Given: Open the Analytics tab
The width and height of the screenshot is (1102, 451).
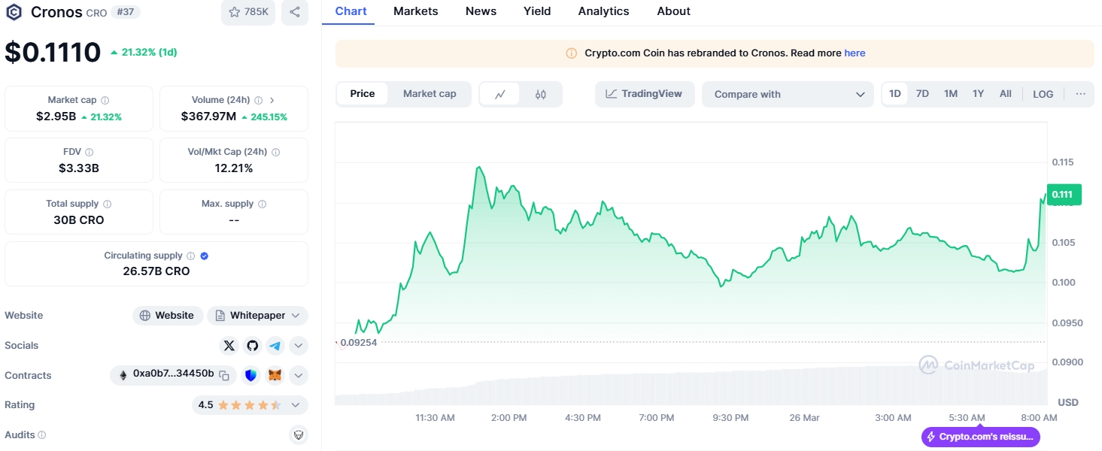Looking at the screenshot, I should click(603, 11).
